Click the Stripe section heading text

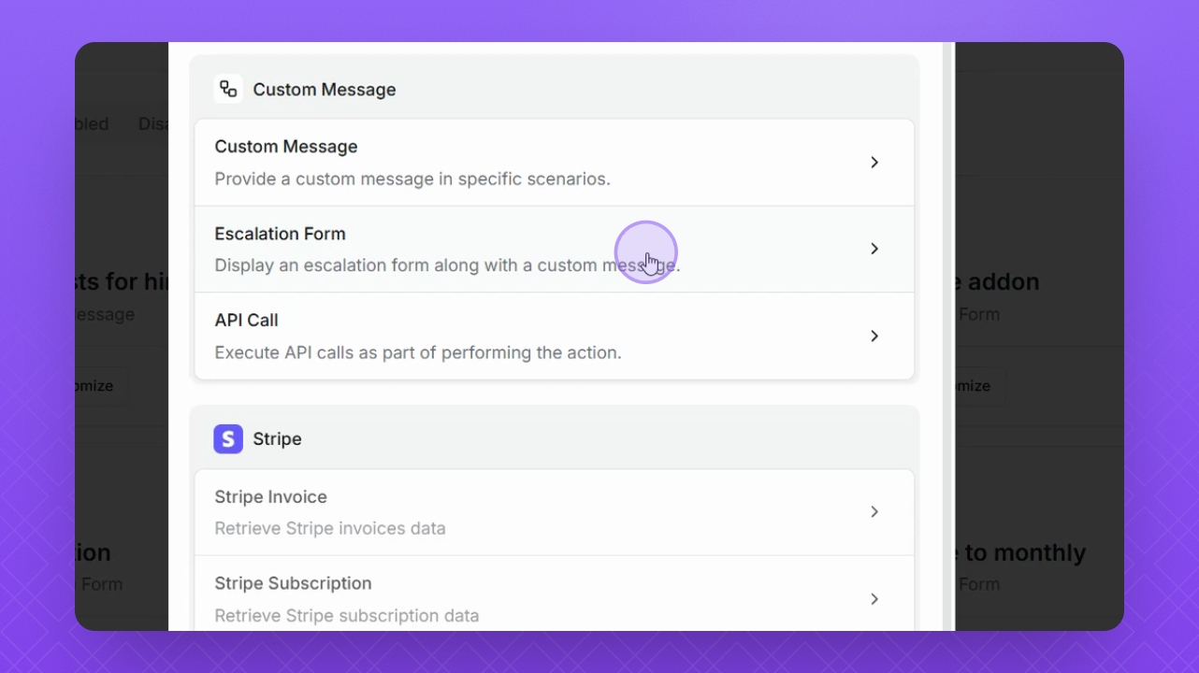277,439
